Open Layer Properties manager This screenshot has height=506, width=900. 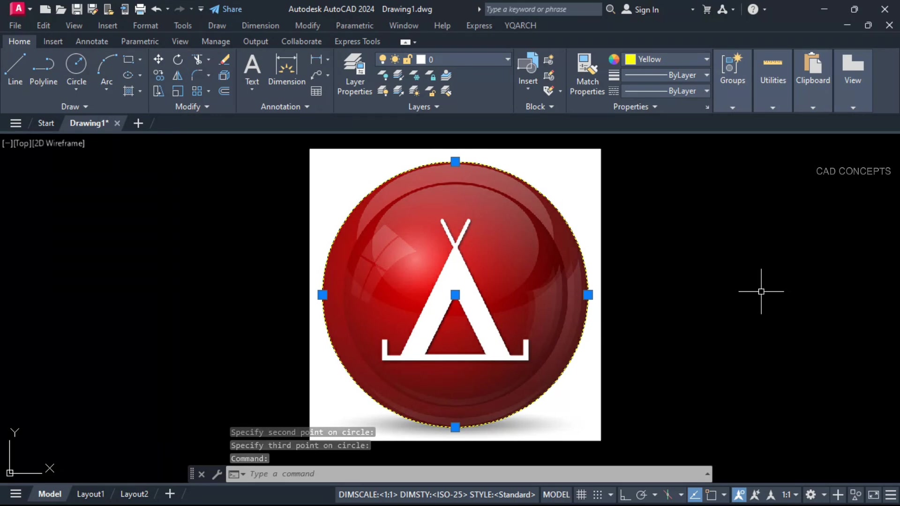click(355, 70)
